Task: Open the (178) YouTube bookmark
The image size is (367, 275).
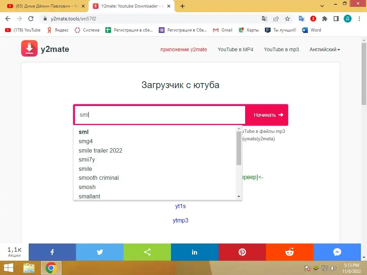Action: pos(23,30)
